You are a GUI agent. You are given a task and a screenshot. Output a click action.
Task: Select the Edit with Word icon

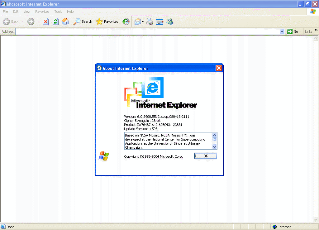(x=159, y=21)
